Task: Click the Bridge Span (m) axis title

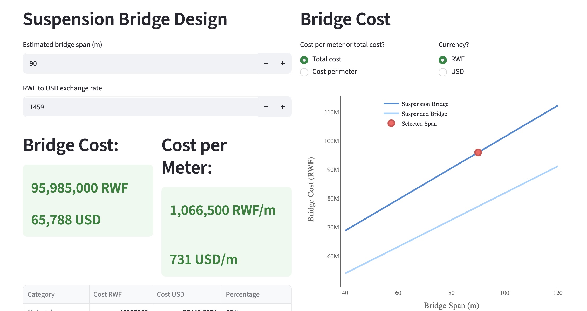Action: point(451,306)
